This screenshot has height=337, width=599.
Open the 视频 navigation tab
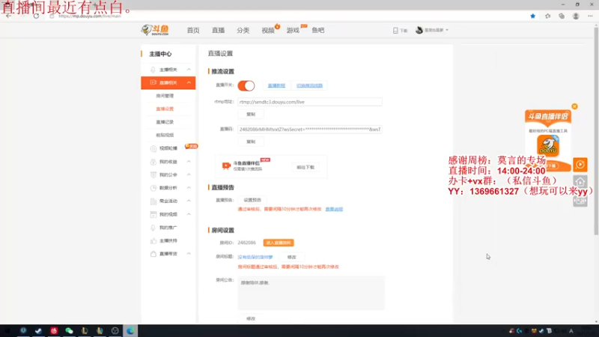tap(268, 30)
